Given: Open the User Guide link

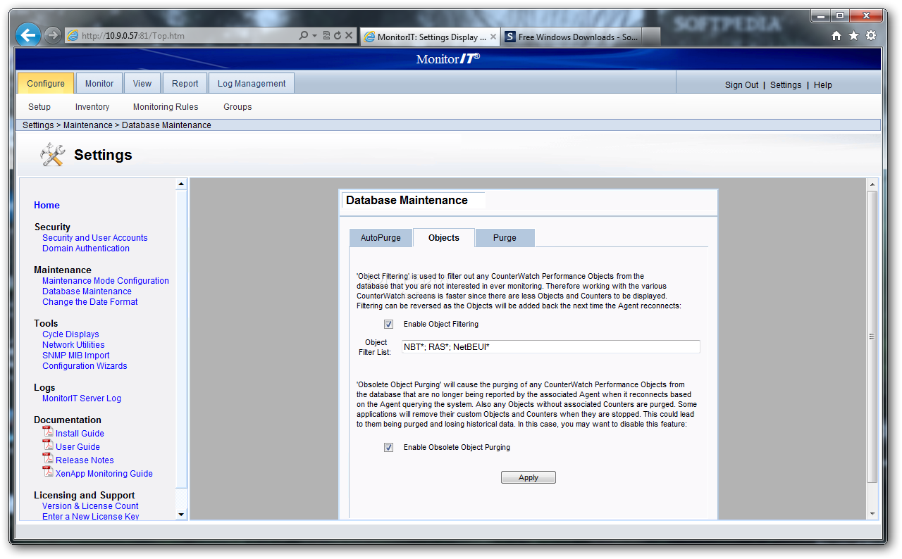Looking at the screenshot, I should pos(78,447).
